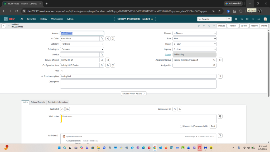Favorite the incident with the star icon
The height and width of the screenshot is (152, 270).
point(152,19)
